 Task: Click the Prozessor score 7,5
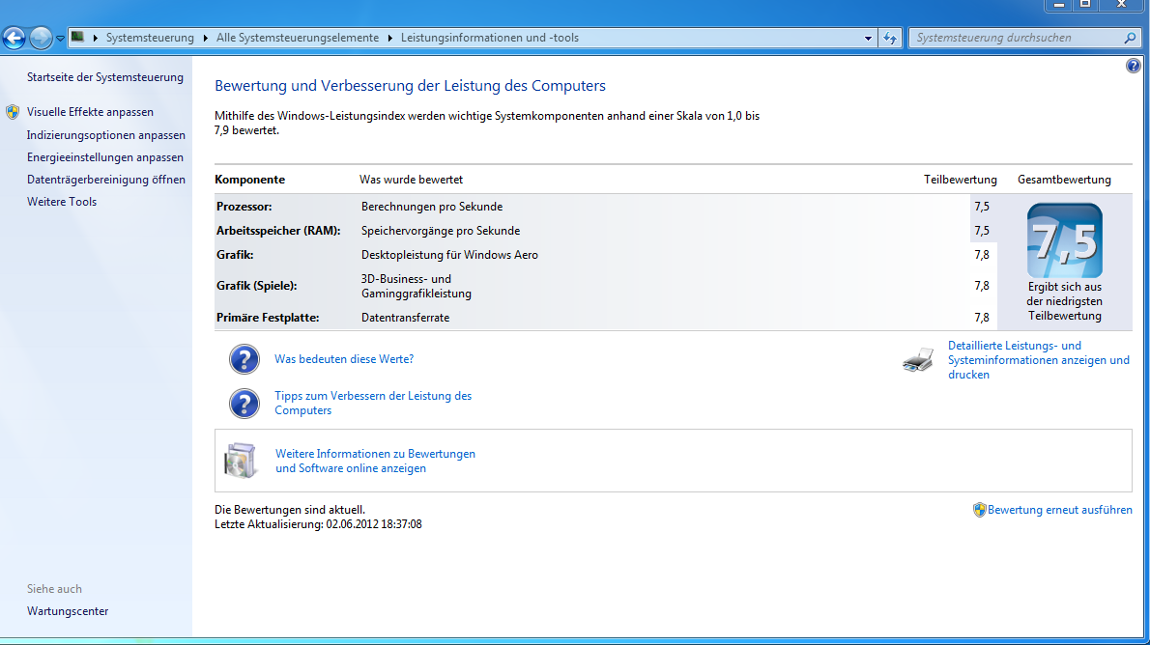pyautogui.click(x=982, y=207)
